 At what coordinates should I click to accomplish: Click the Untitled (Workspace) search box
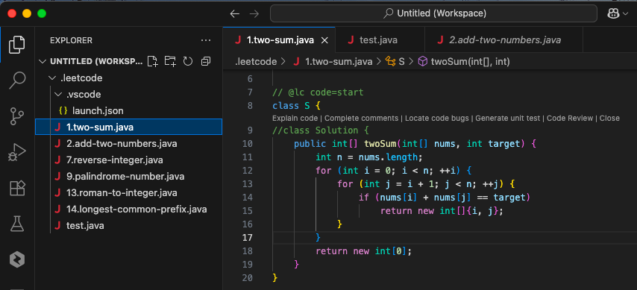tap(433, 14)
